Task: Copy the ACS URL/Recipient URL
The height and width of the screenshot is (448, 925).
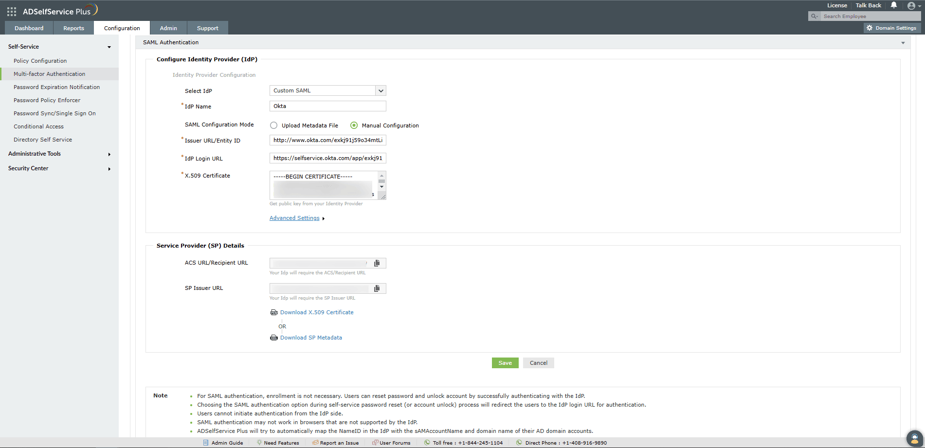Action: (x=377, y=263)
